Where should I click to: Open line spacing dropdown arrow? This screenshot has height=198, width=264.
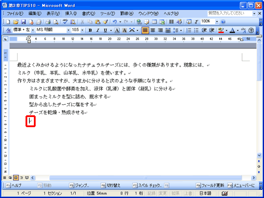tap(181, 30)
